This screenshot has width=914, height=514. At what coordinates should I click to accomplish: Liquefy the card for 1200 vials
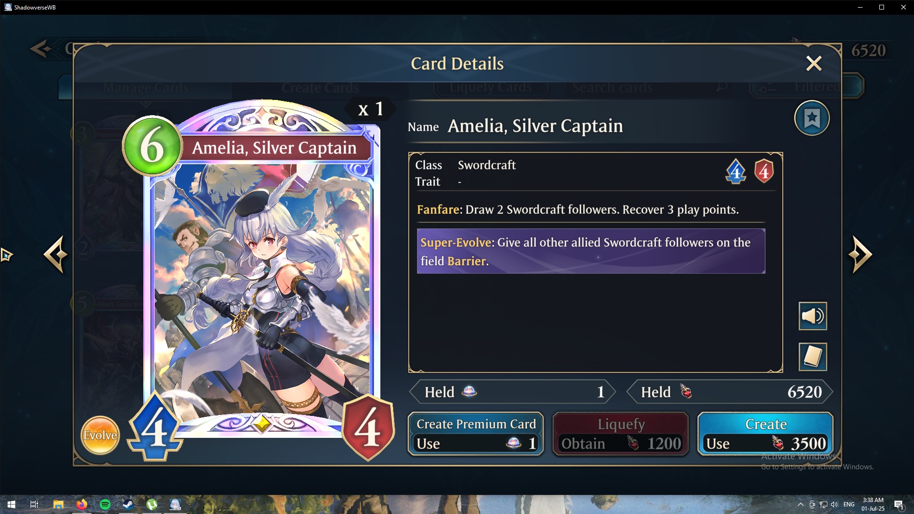coord(621,434)
